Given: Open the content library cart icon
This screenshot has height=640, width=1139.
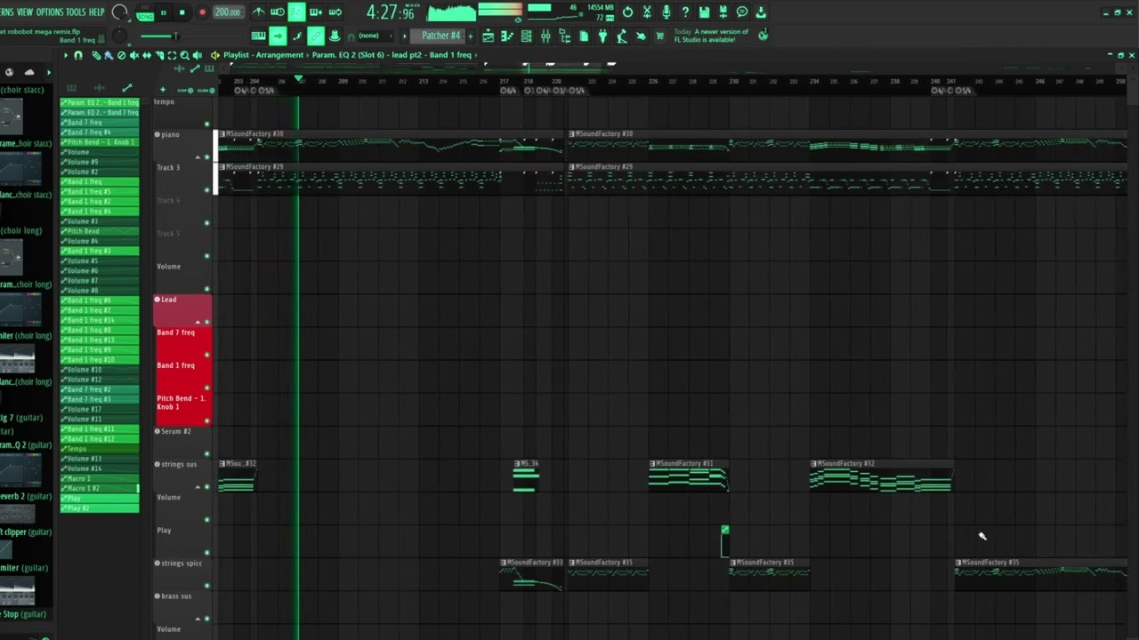Looking at the screenshot, I should tap(659, 36).
